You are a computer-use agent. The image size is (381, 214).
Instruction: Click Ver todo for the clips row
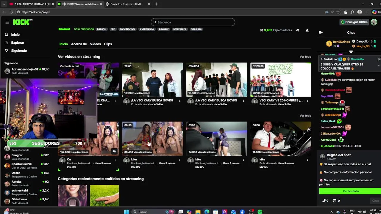(x=305, y=116)
